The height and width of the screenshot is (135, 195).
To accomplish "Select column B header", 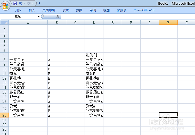I will [57, 23].
